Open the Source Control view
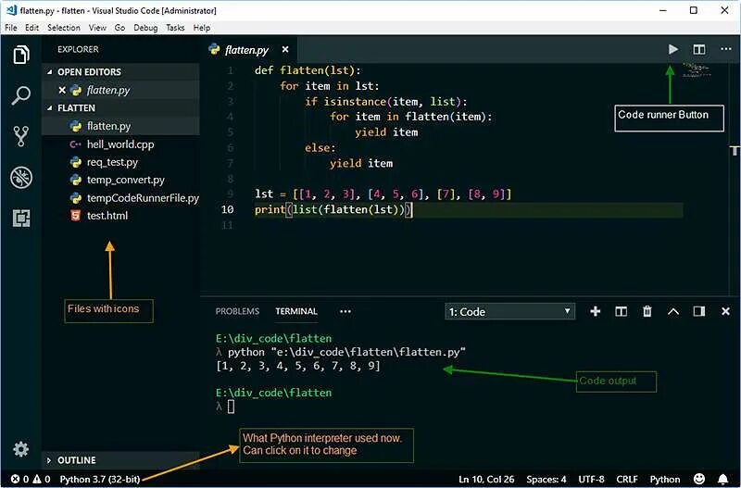 coord(21,136)
